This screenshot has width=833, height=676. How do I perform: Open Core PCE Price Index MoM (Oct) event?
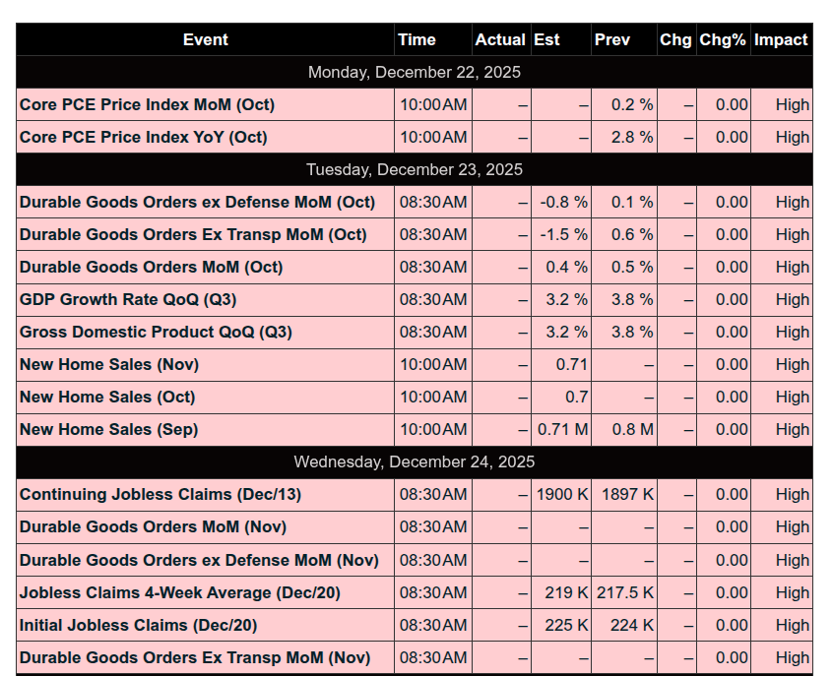pyautogui.click(x=147, y=105)
